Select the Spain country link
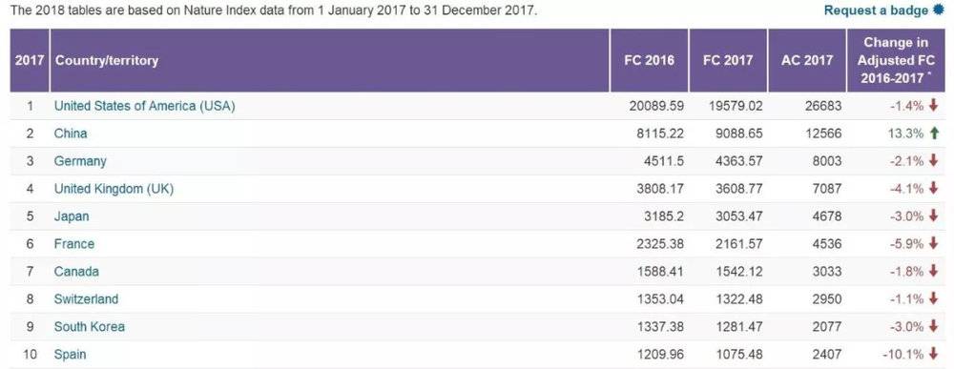The image size is (954, 369). [x=70, y=354]
